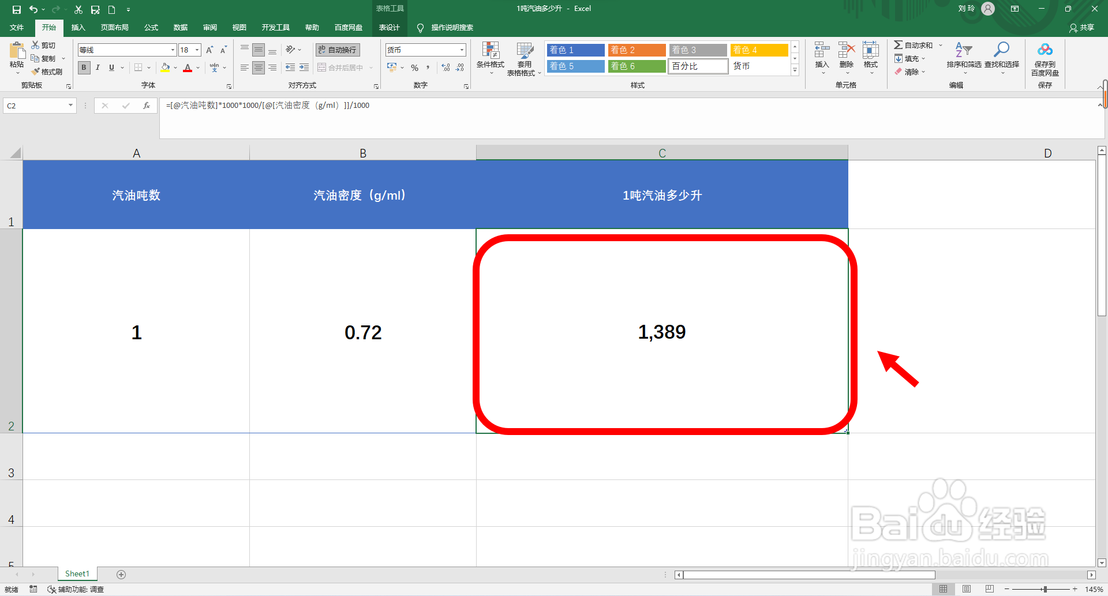Open the font name dropdown
This screenshot has width=1108, height=596.
[x=172, y=50]
